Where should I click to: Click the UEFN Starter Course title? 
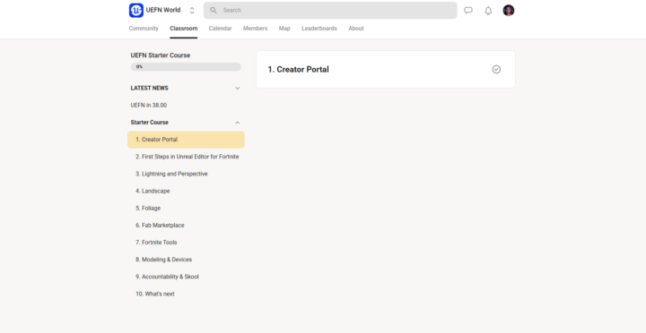(161, 55)
